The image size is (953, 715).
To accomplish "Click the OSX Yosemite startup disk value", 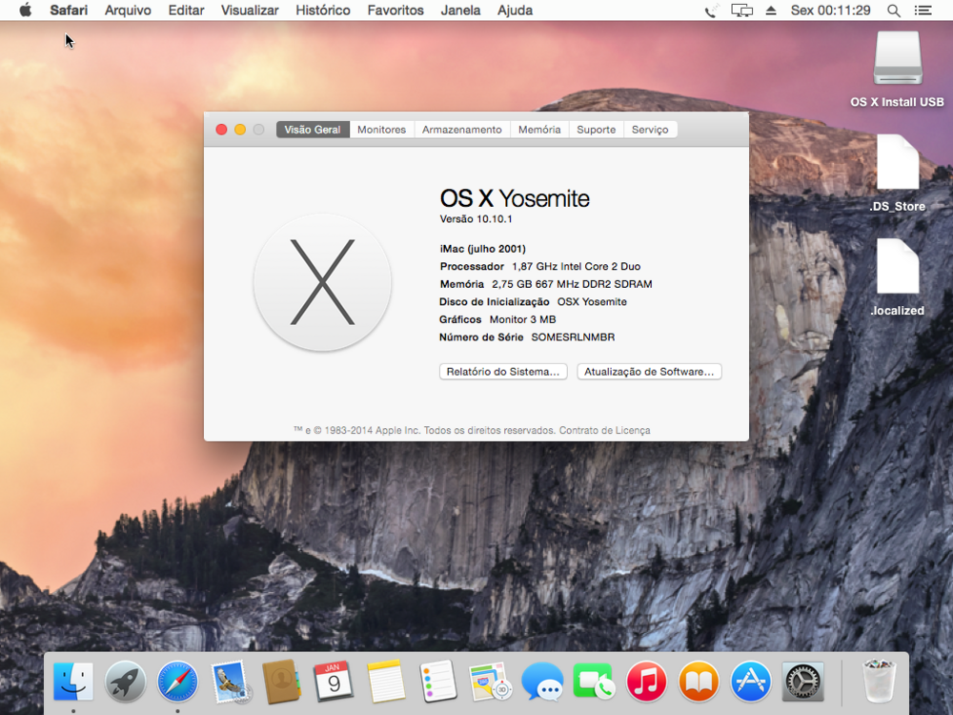I will pyautogui.click(x=592, y=301).
